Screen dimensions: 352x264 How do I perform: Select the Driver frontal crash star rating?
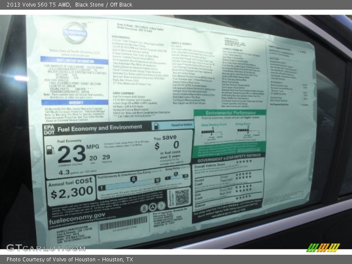243,175
